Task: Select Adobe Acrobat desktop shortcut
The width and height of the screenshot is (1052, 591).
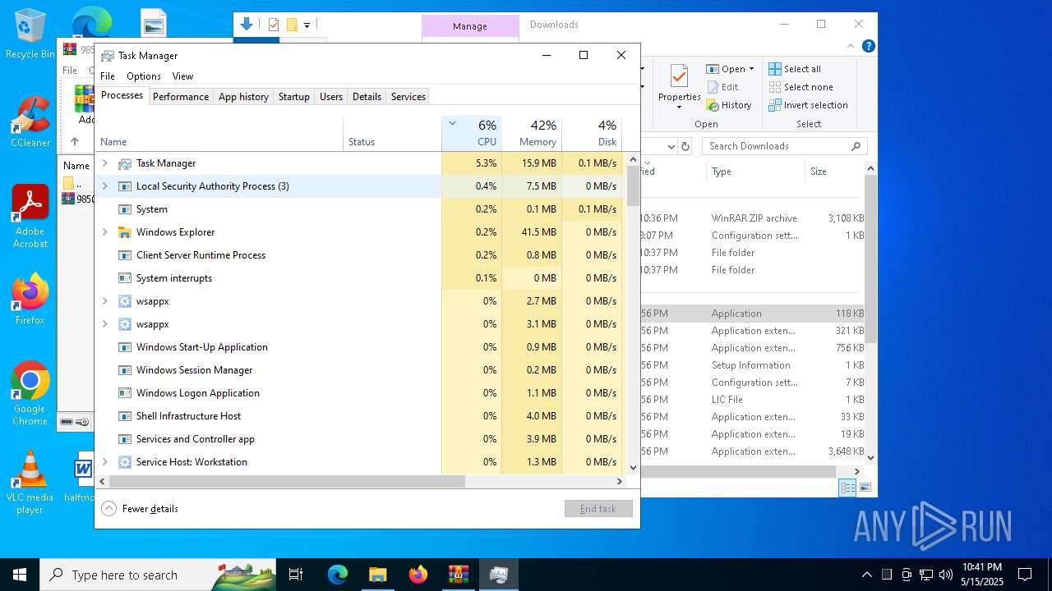Action: (x=30, y=217)
